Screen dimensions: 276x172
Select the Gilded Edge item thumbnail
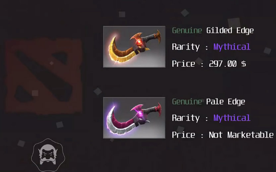134,47
